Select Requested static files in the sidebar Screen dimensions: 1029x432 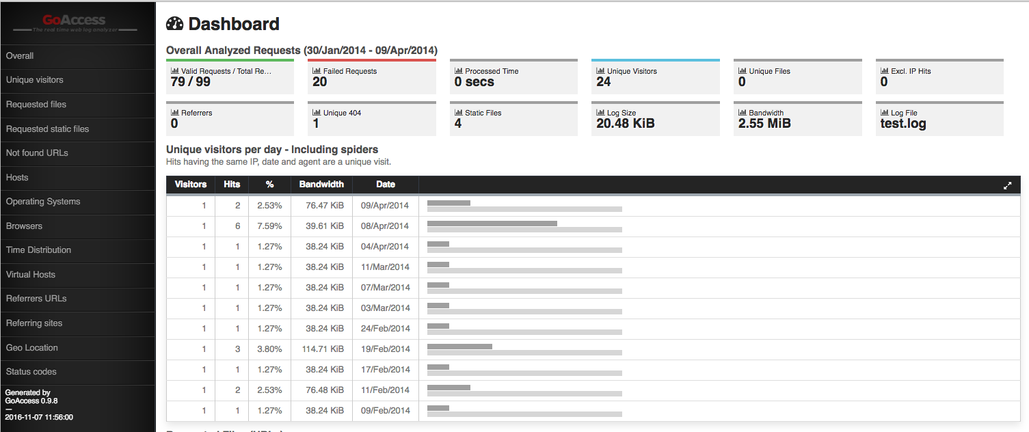click(77, 129)
